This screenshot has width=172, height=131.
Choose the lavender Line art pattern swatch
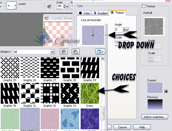click(30, 119)
